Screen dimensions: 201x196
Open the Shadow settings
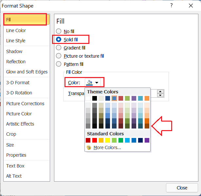click(27, 51)
